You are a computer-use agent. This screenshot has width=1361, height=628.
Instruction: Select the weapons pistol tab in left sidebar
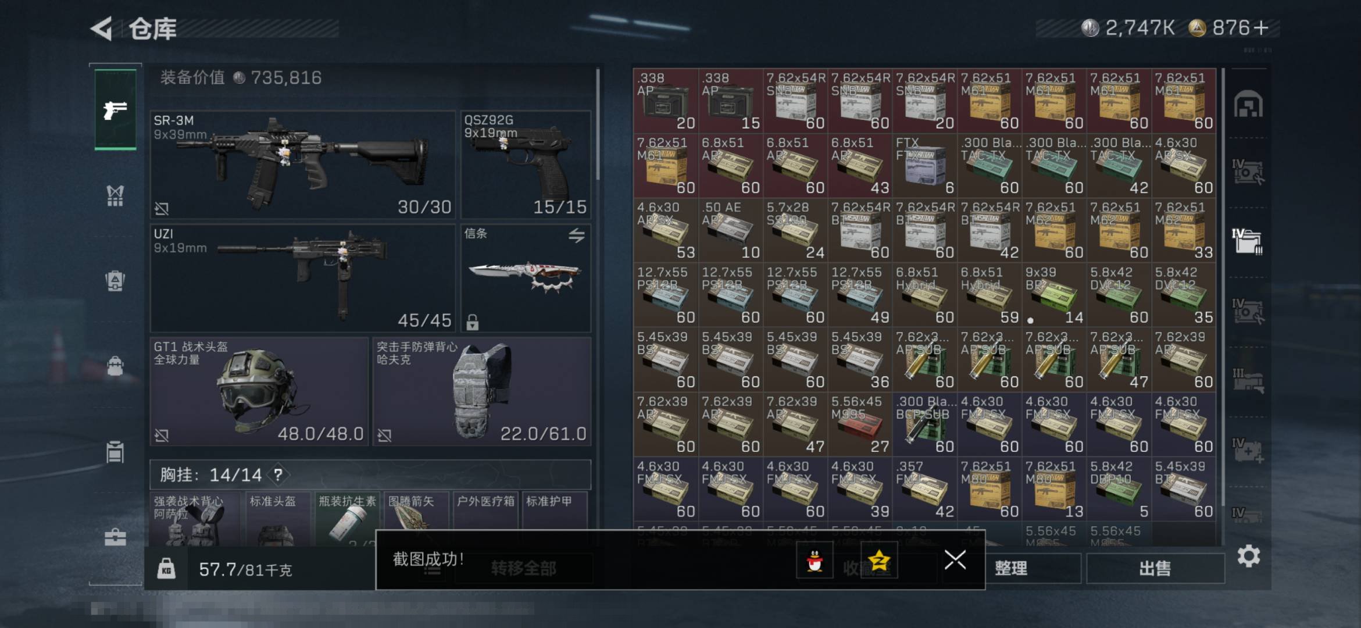pyautogui.click(x=116, y=109)
